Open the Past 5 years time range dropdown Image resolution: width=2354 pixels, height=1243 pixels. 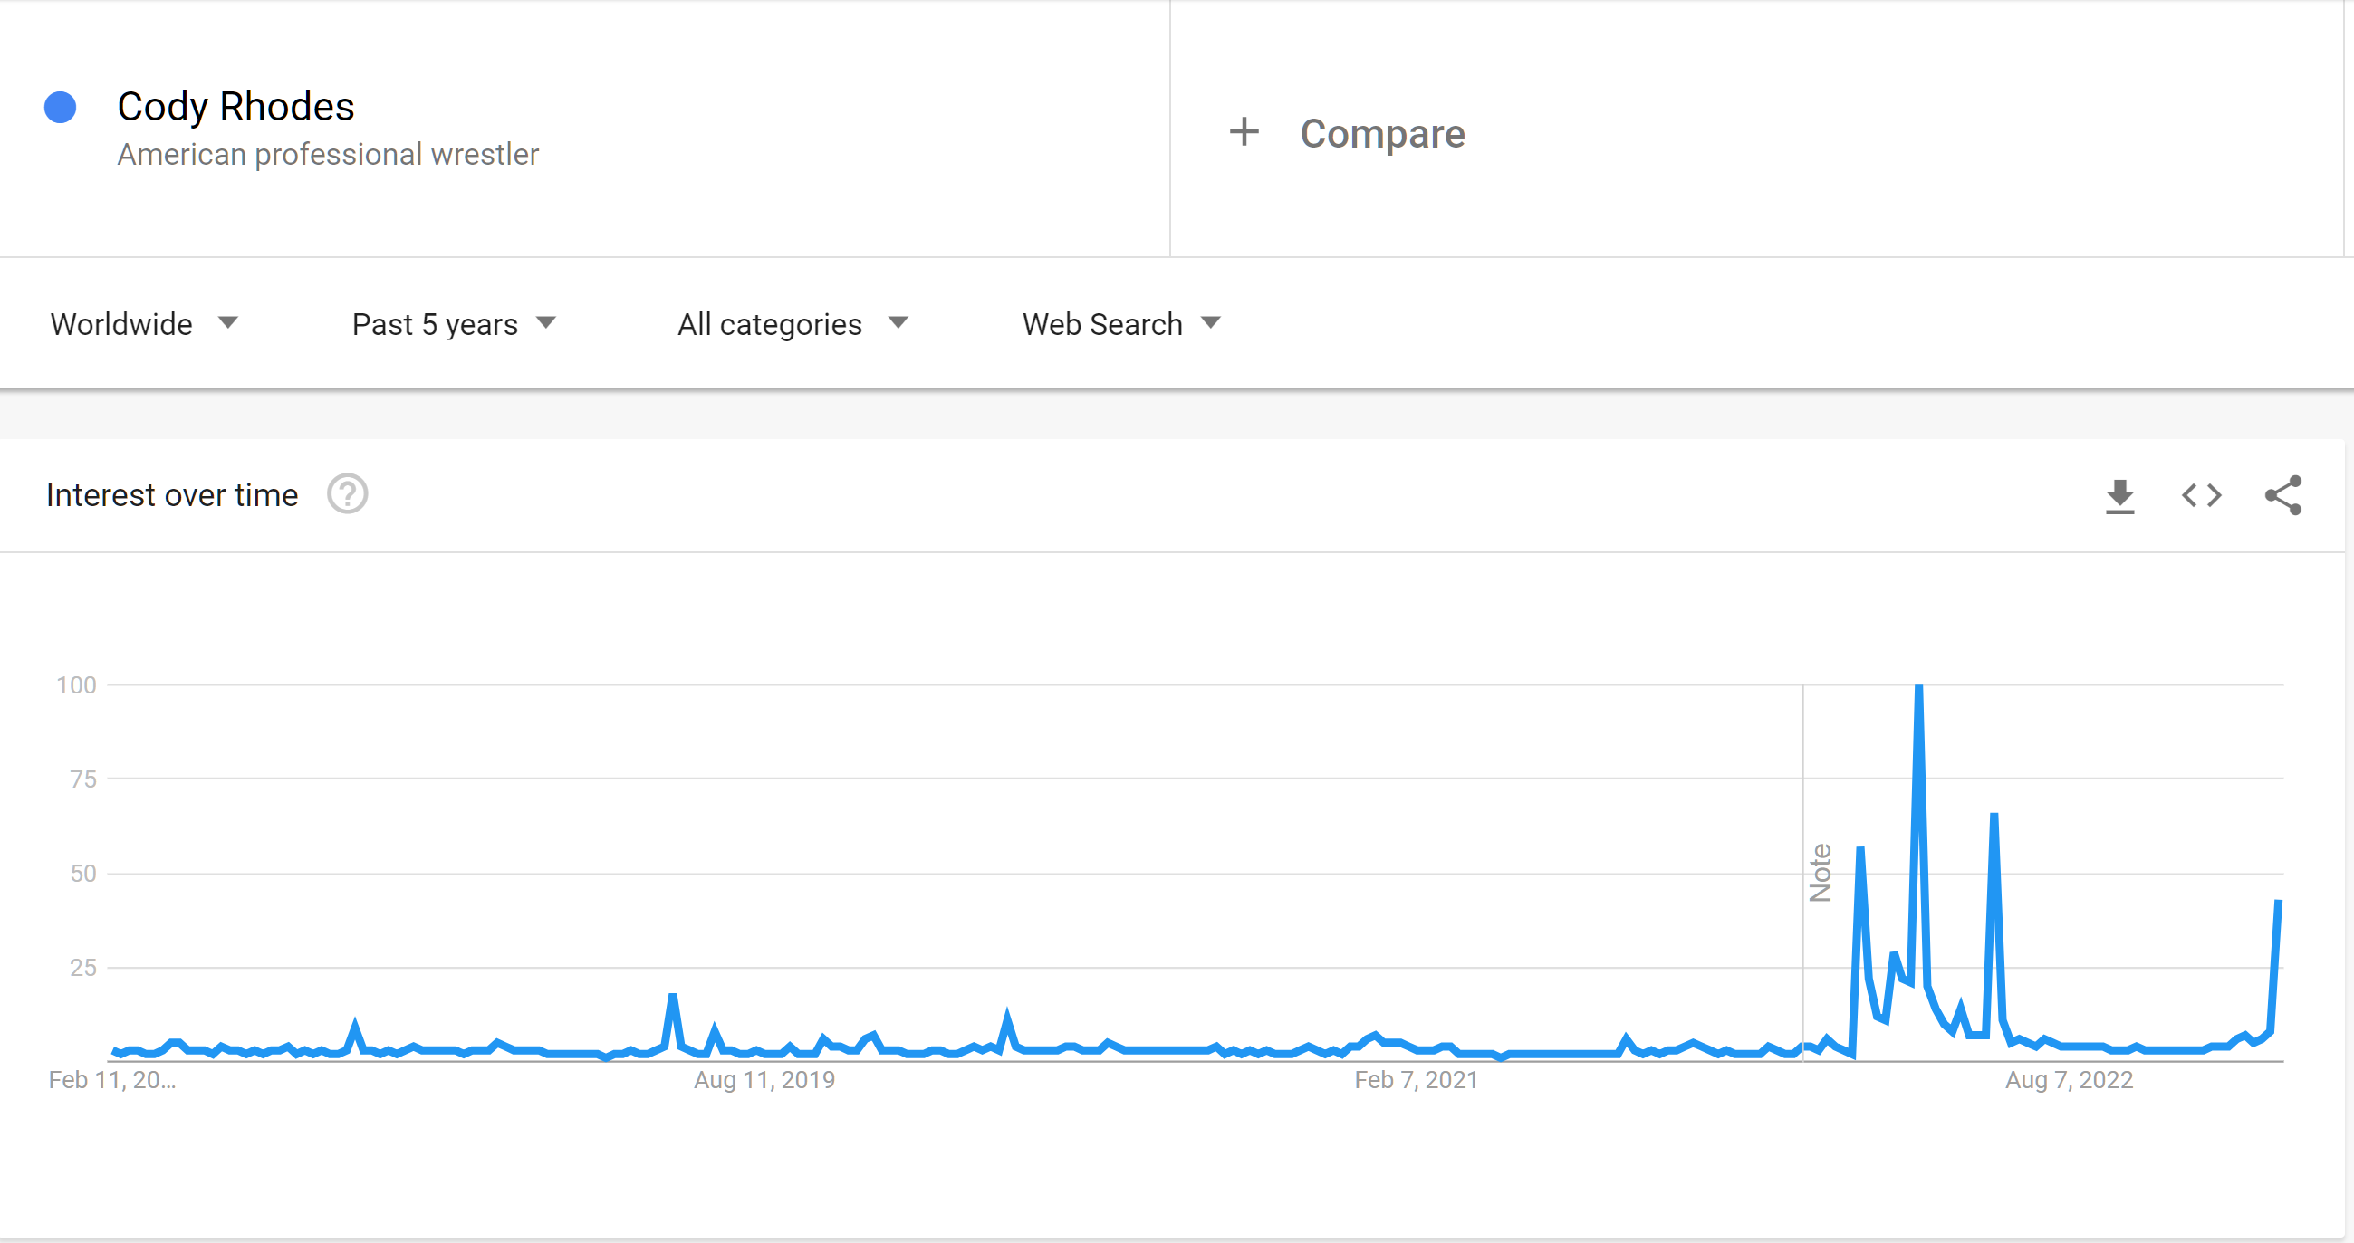pos(454,324)
